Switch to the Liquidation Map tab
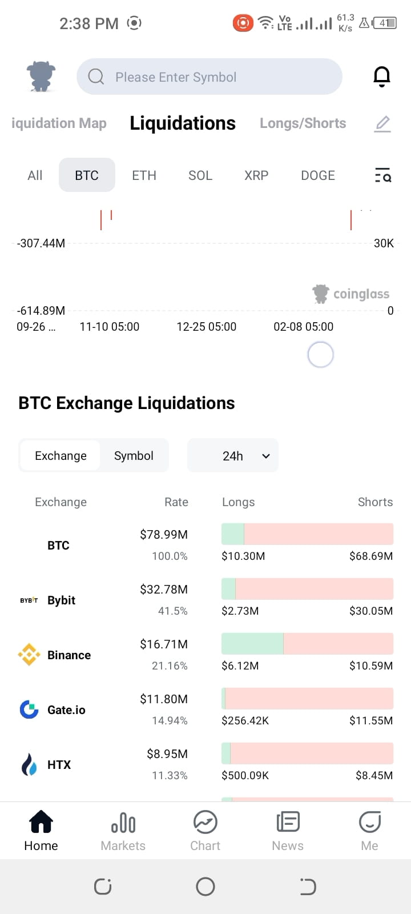This screenshot has width=411, height=914. pyautogui.click(x=59, y=123)
